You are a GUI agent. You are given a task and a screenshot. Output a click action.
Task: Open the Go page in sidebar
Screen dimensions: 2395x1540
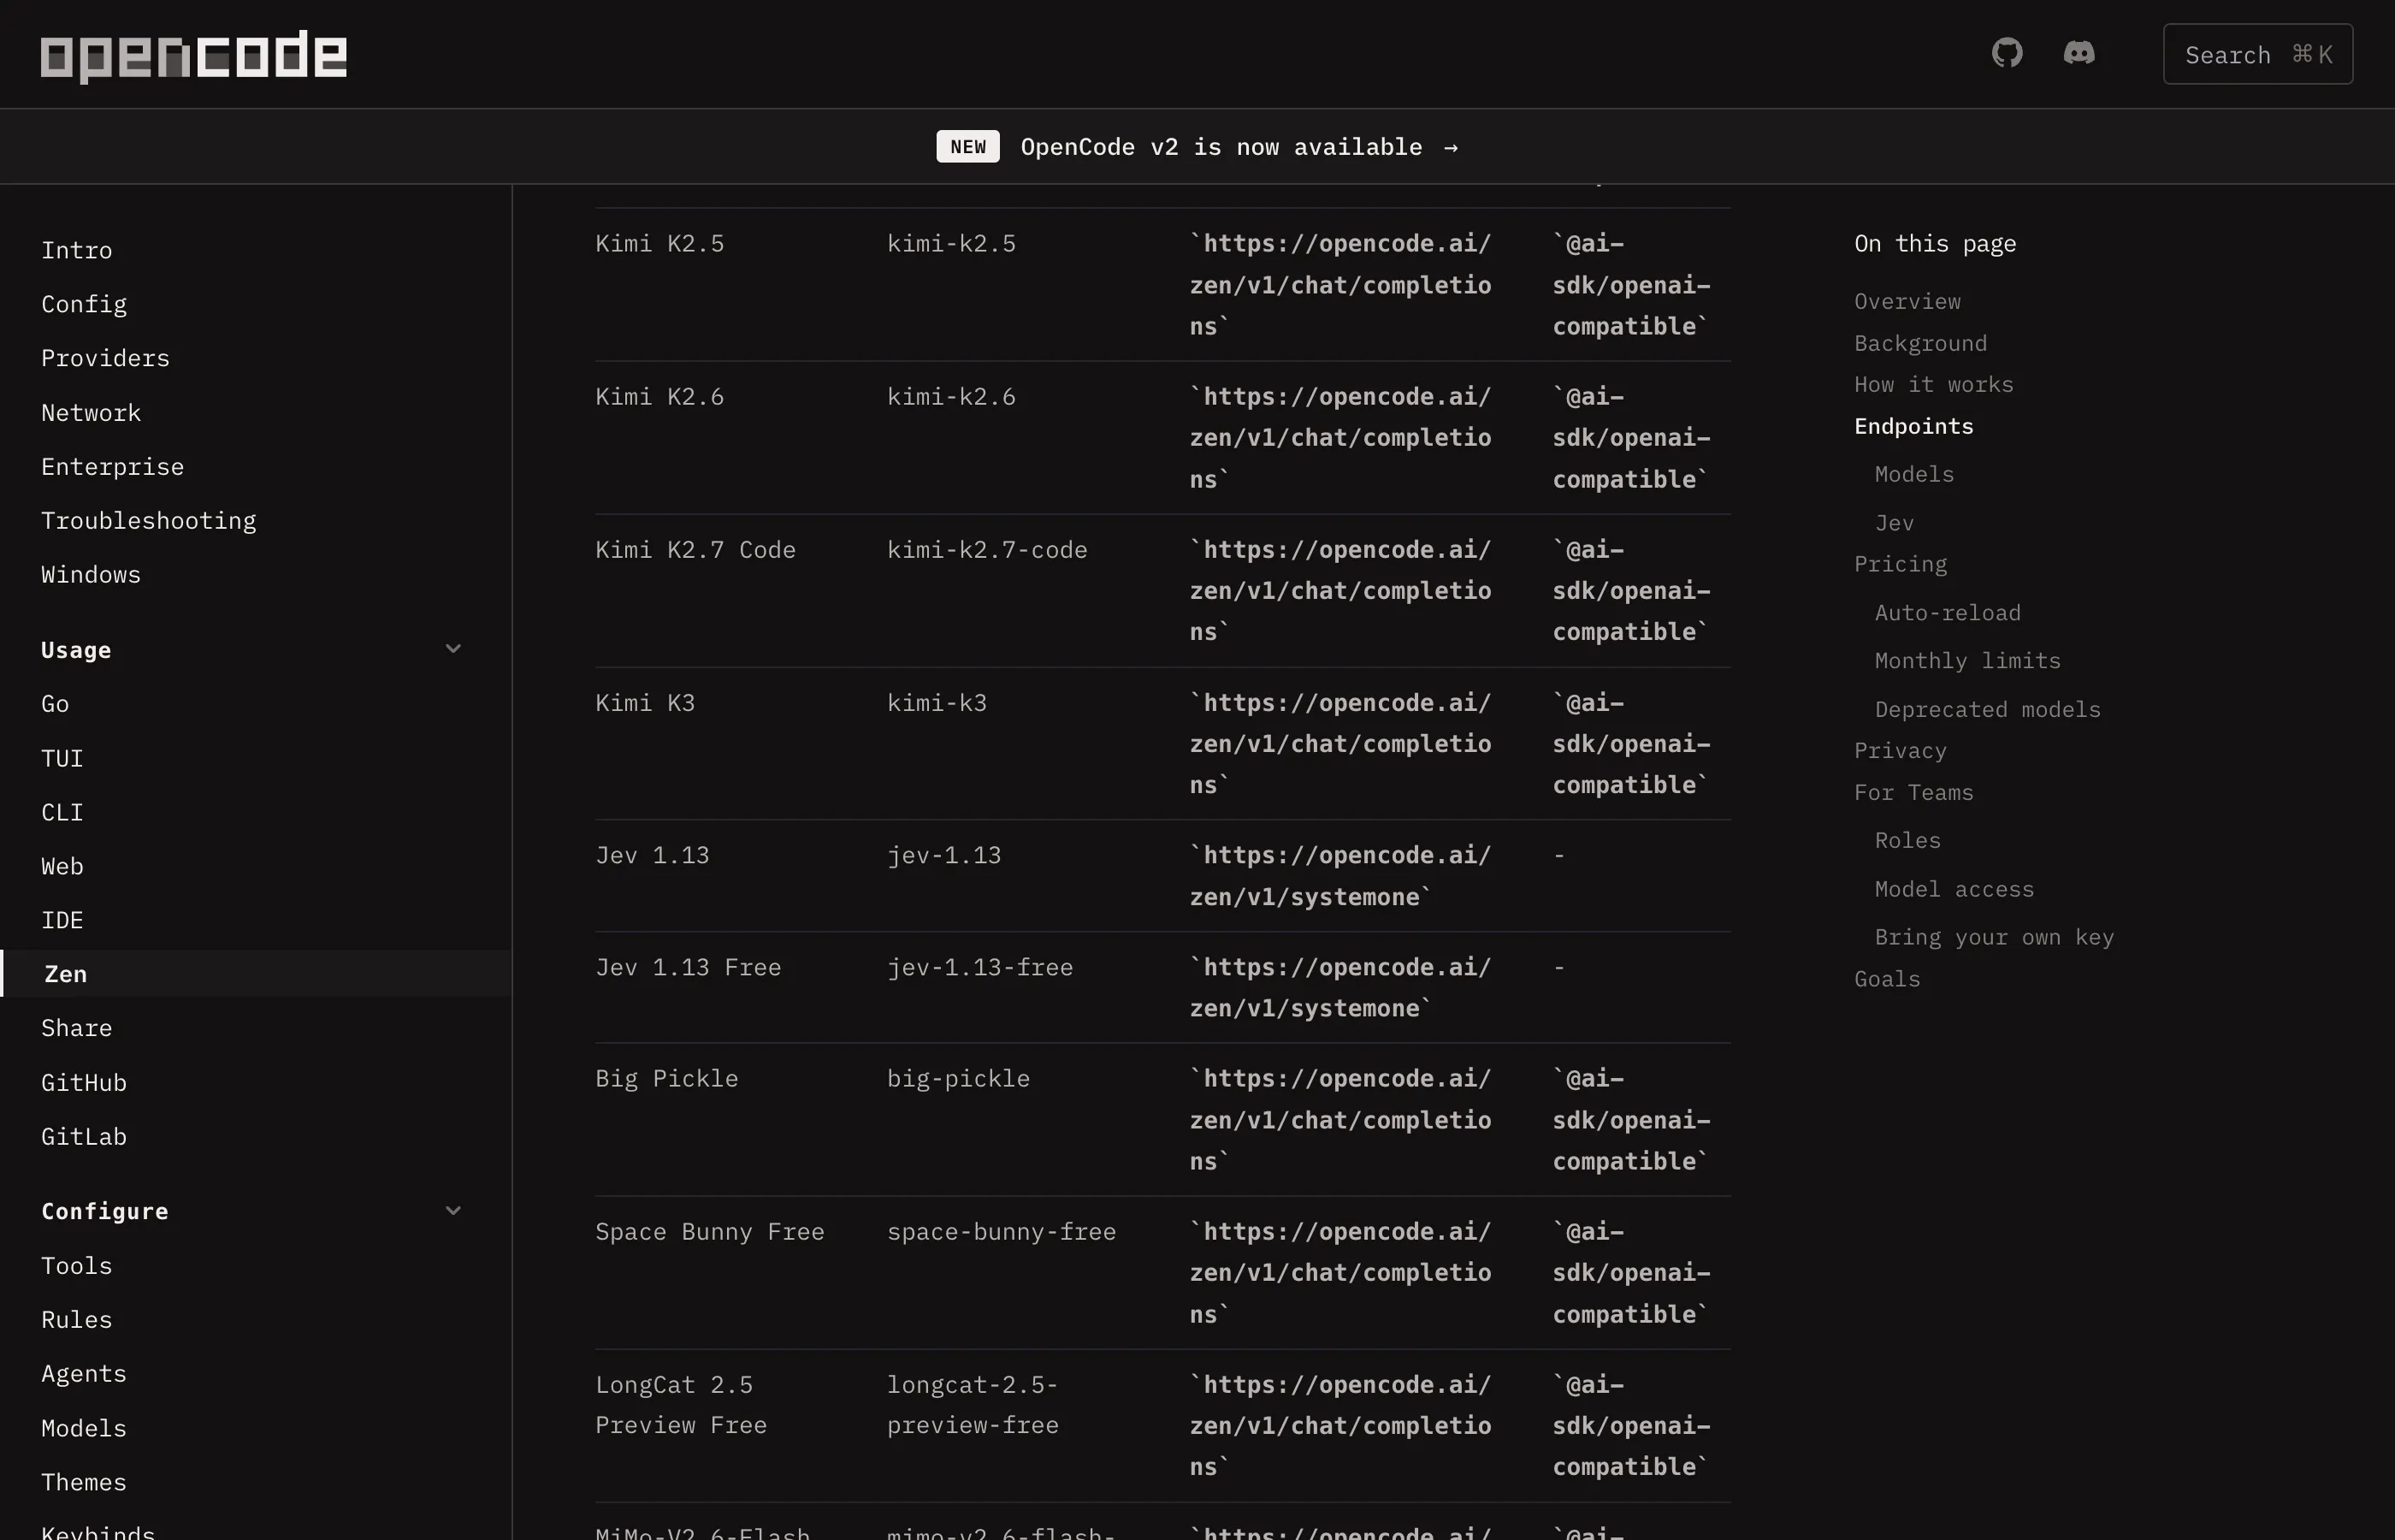(x=55, y=704)
